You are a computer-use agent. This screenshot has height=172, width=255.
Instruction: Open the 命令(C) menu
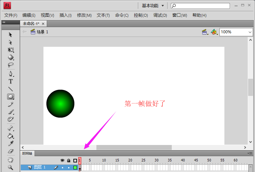coord(122,15)
